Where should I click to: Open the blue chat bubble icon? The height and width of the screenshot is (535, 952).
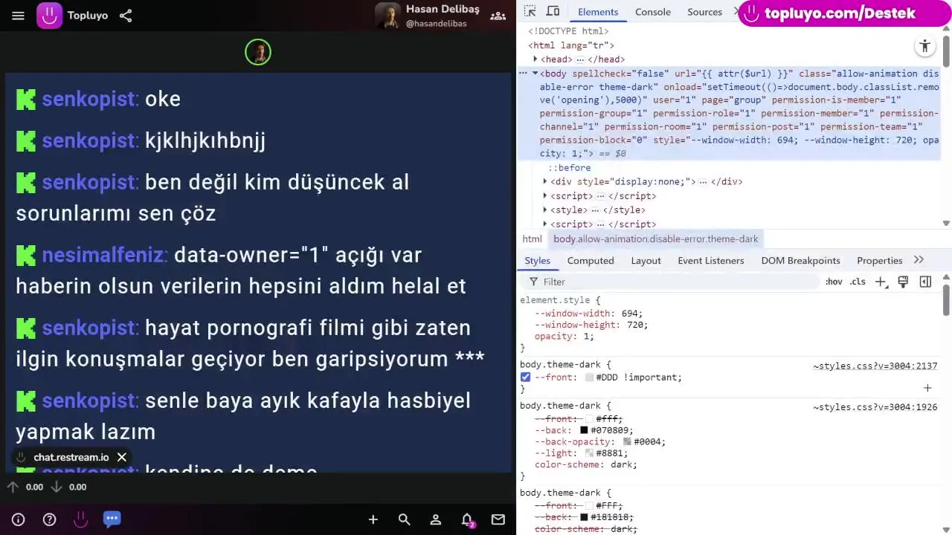[x=112, y=519]
